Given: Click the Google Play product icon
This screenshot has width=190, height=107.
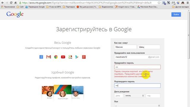Looking at the screenshot, I should click(77, 57).
